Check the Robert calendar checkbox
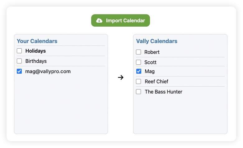This screenshot has width=243, height=148. [x=138, y=52]
